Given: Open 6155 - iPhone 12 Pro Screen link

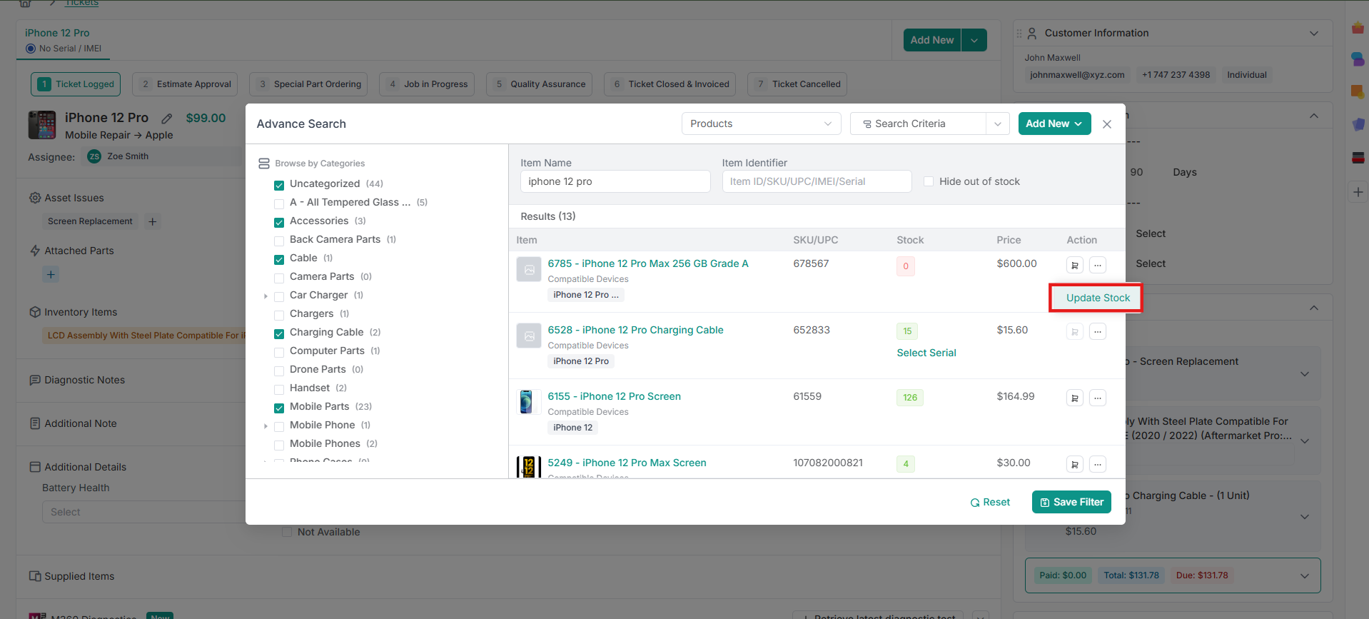Looking at the screenshot, I should tap(614, 396).
